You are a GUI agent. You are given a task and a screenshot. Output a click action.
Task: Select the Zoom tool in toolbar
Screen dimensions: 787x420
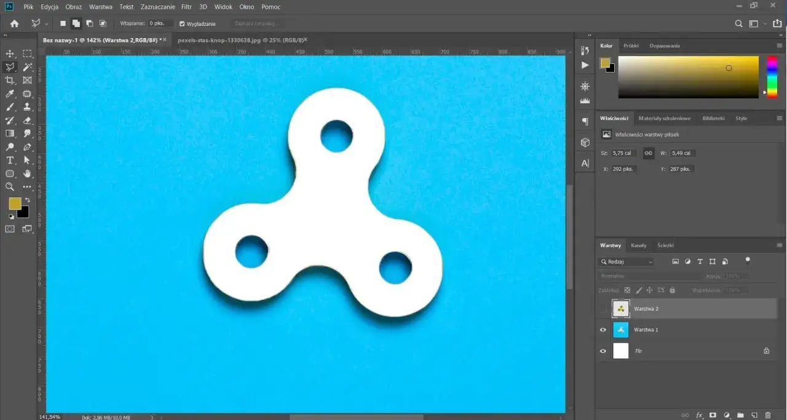point(10,187)
